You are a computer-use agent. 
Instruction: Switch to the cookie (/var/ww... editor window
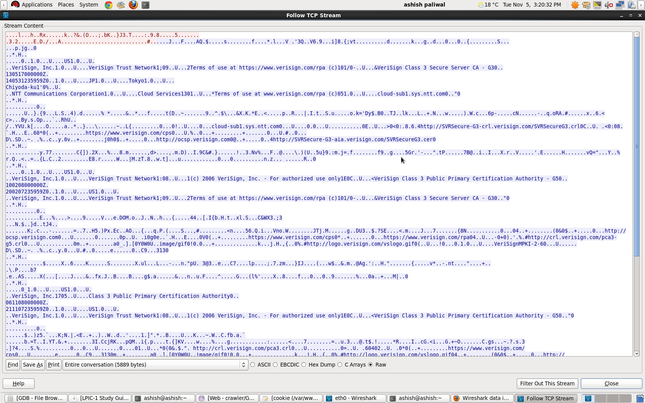point(291,398)
